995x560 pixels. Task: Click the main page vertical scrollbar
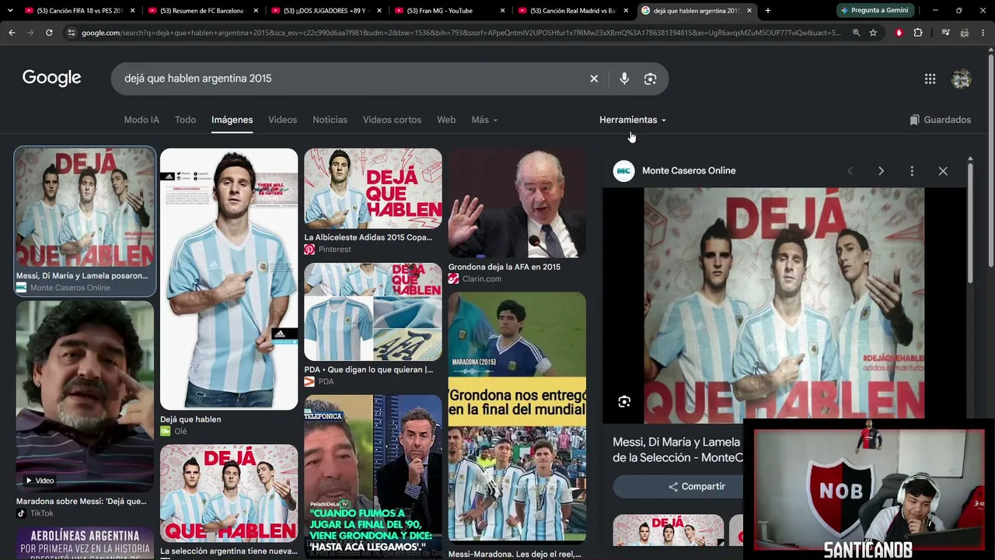[990, 159]
